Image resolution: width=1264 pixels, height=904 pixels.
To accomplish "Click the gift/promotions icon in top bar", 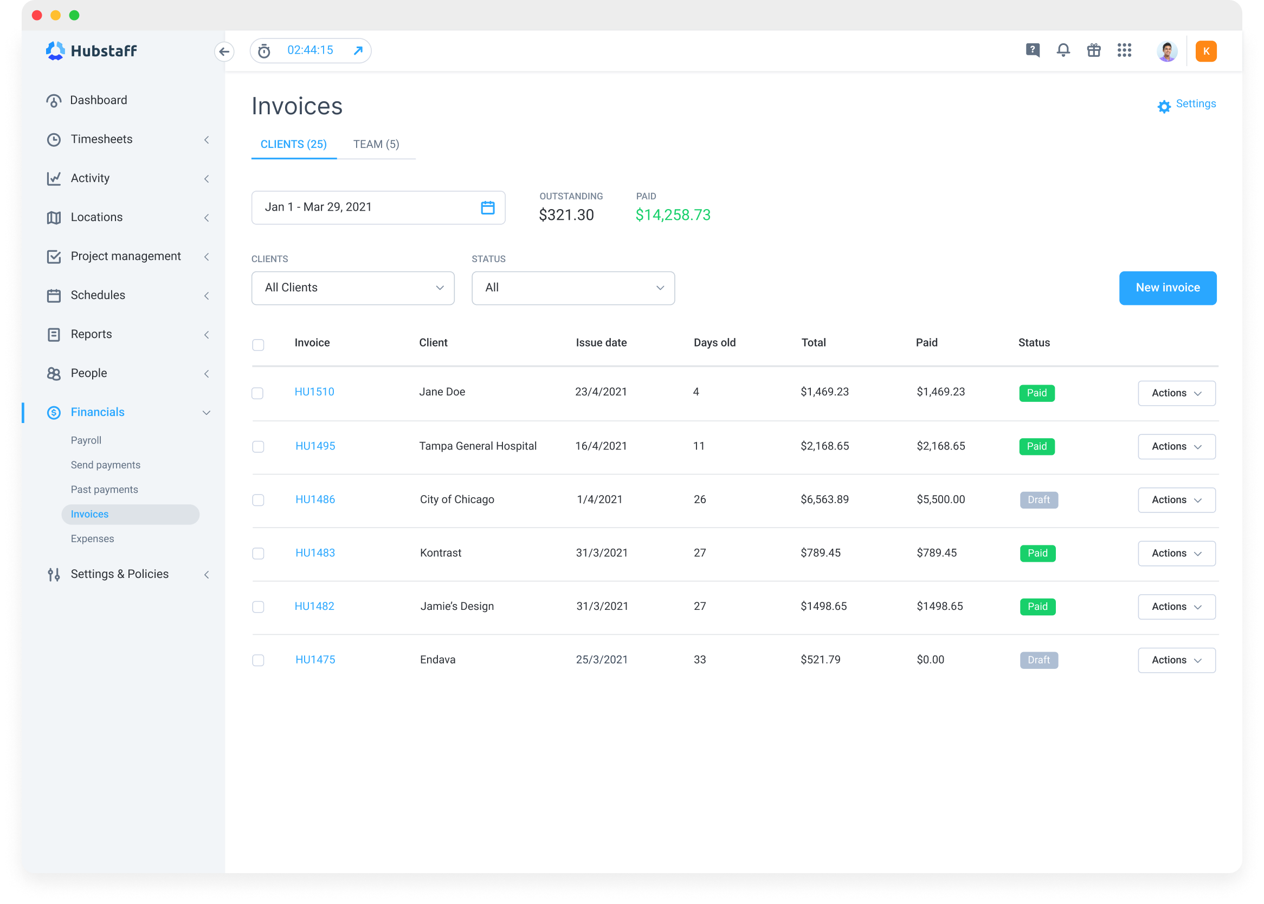I will click(1094, 51).
